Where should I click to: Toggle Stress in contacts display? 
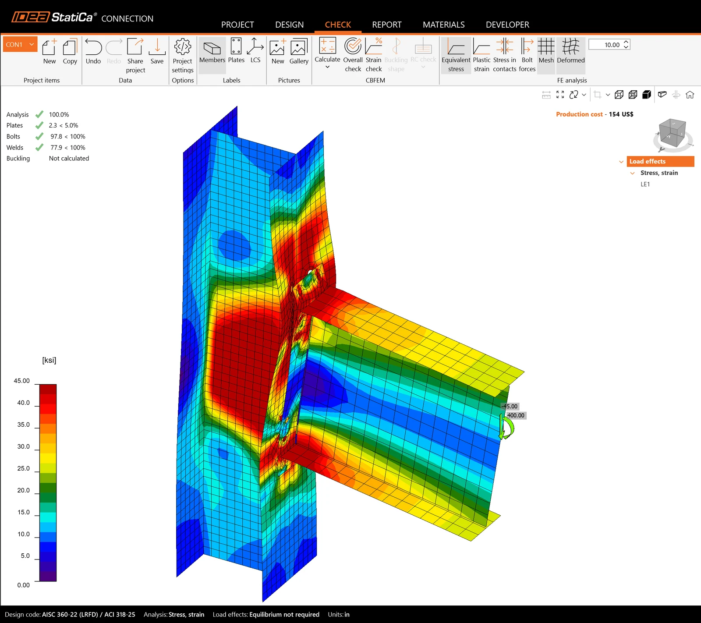(505, 55)
